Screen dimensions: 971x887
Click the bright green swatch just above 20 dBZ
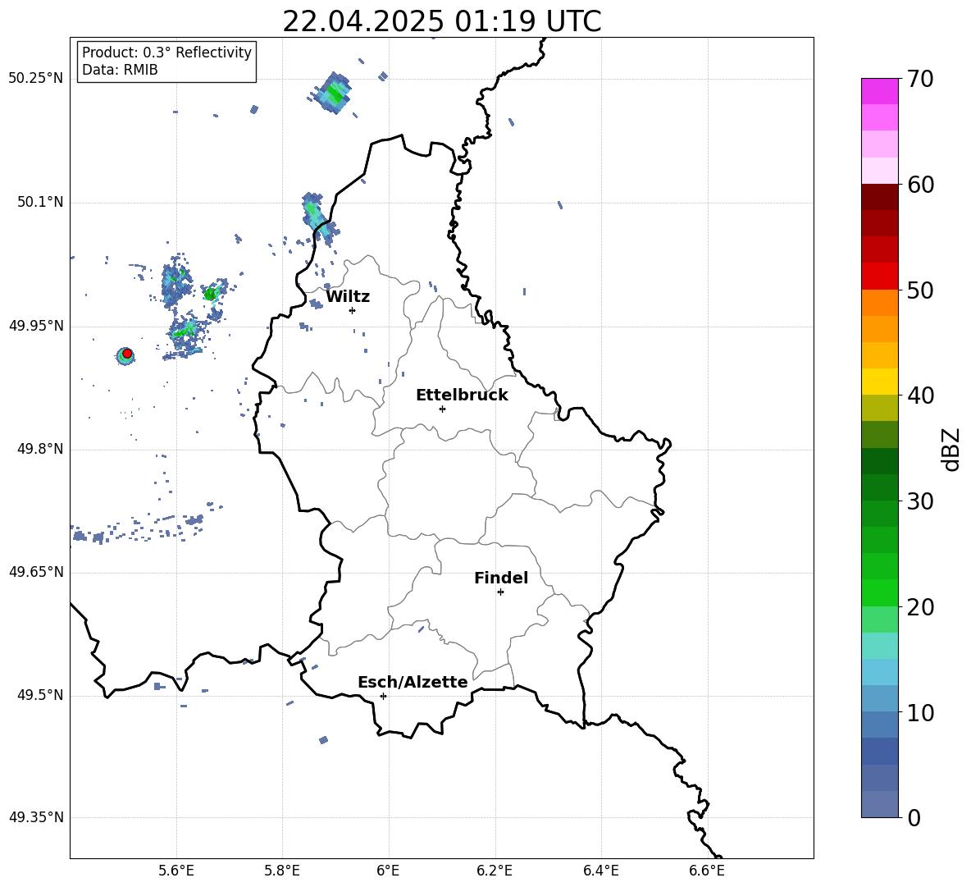879,592
